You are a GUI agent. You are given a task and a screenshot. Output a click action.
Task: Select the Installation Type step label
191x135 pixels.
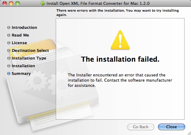pos(29,58)
